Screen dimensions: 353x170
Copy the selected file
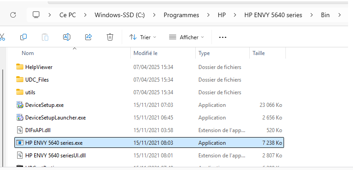click(x=23, y=37)
